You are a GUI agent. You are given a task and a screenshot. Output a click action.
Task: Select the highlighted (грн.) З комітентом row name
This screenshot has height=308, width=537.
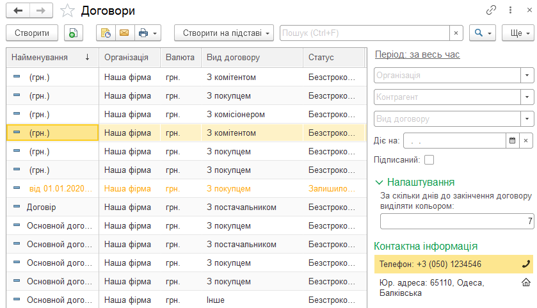pos(52,133)
